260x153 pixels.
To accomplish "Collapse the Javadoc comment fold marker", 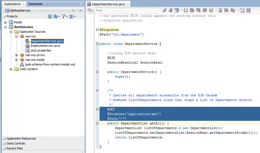I will pyautogui.click(x=97, y=91).
